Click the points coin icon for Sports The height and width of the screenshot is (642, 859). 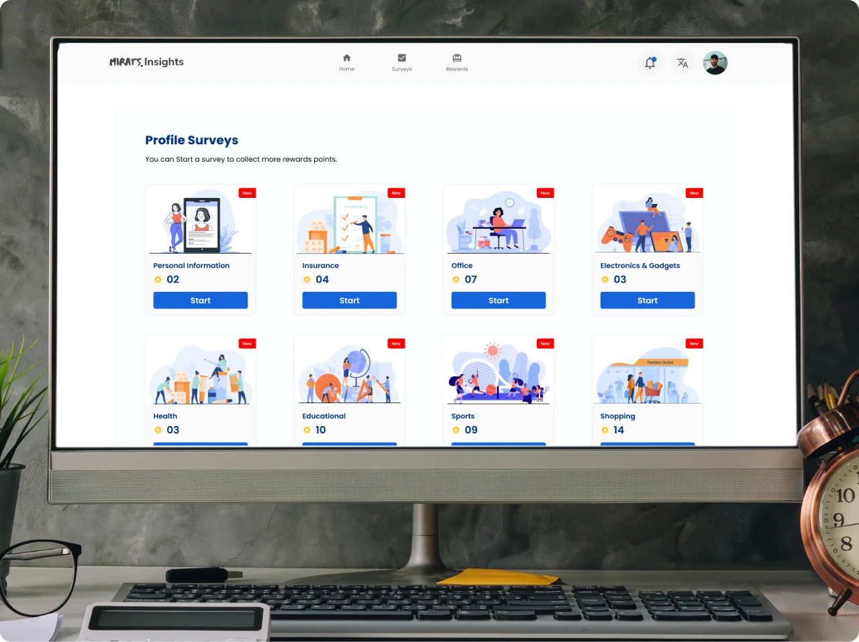(x=456, y=430)
